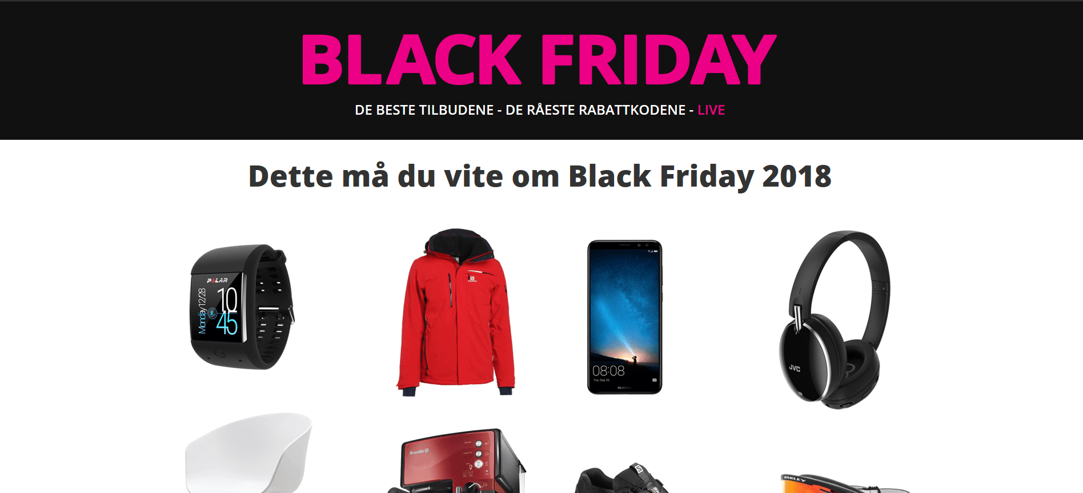1083x493 pixels.
Task: Click the 'De beste tilbudene' tagline text
Action: pos(424,110)
